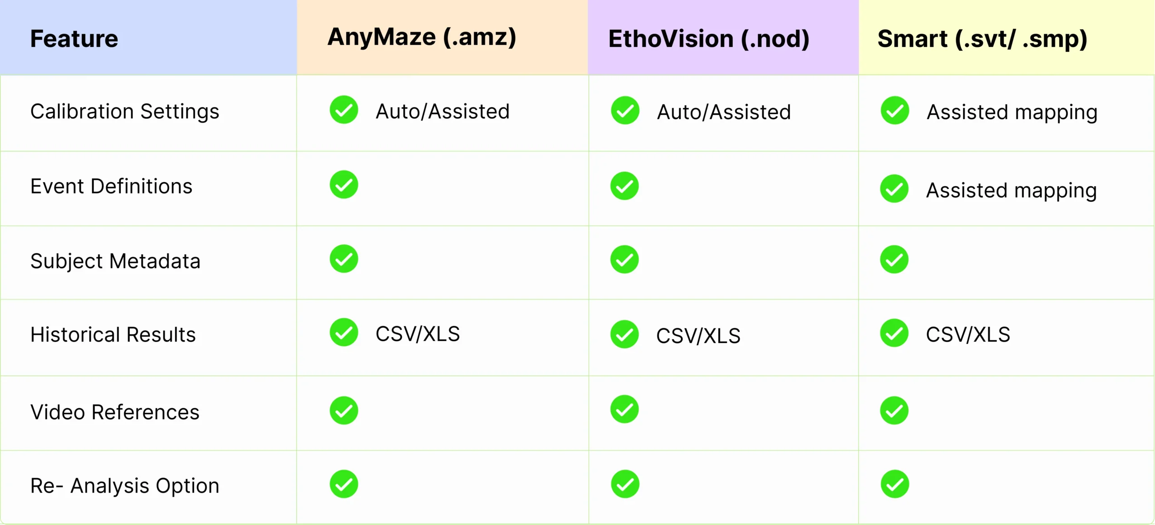Click the Feature column header
Screen dimensions: 1155x525
(x=74, y=39)
